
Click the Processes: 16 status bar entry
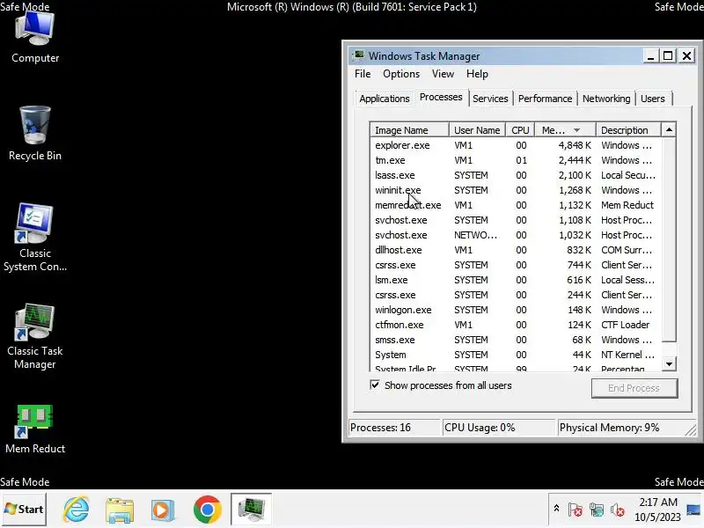(x=394, y=428)
